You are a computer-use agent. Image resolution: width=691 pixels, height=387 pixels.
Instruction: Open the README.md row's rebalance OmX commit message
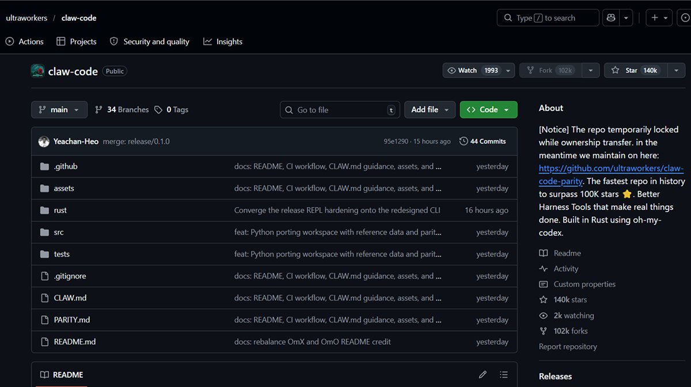[313, 342]
